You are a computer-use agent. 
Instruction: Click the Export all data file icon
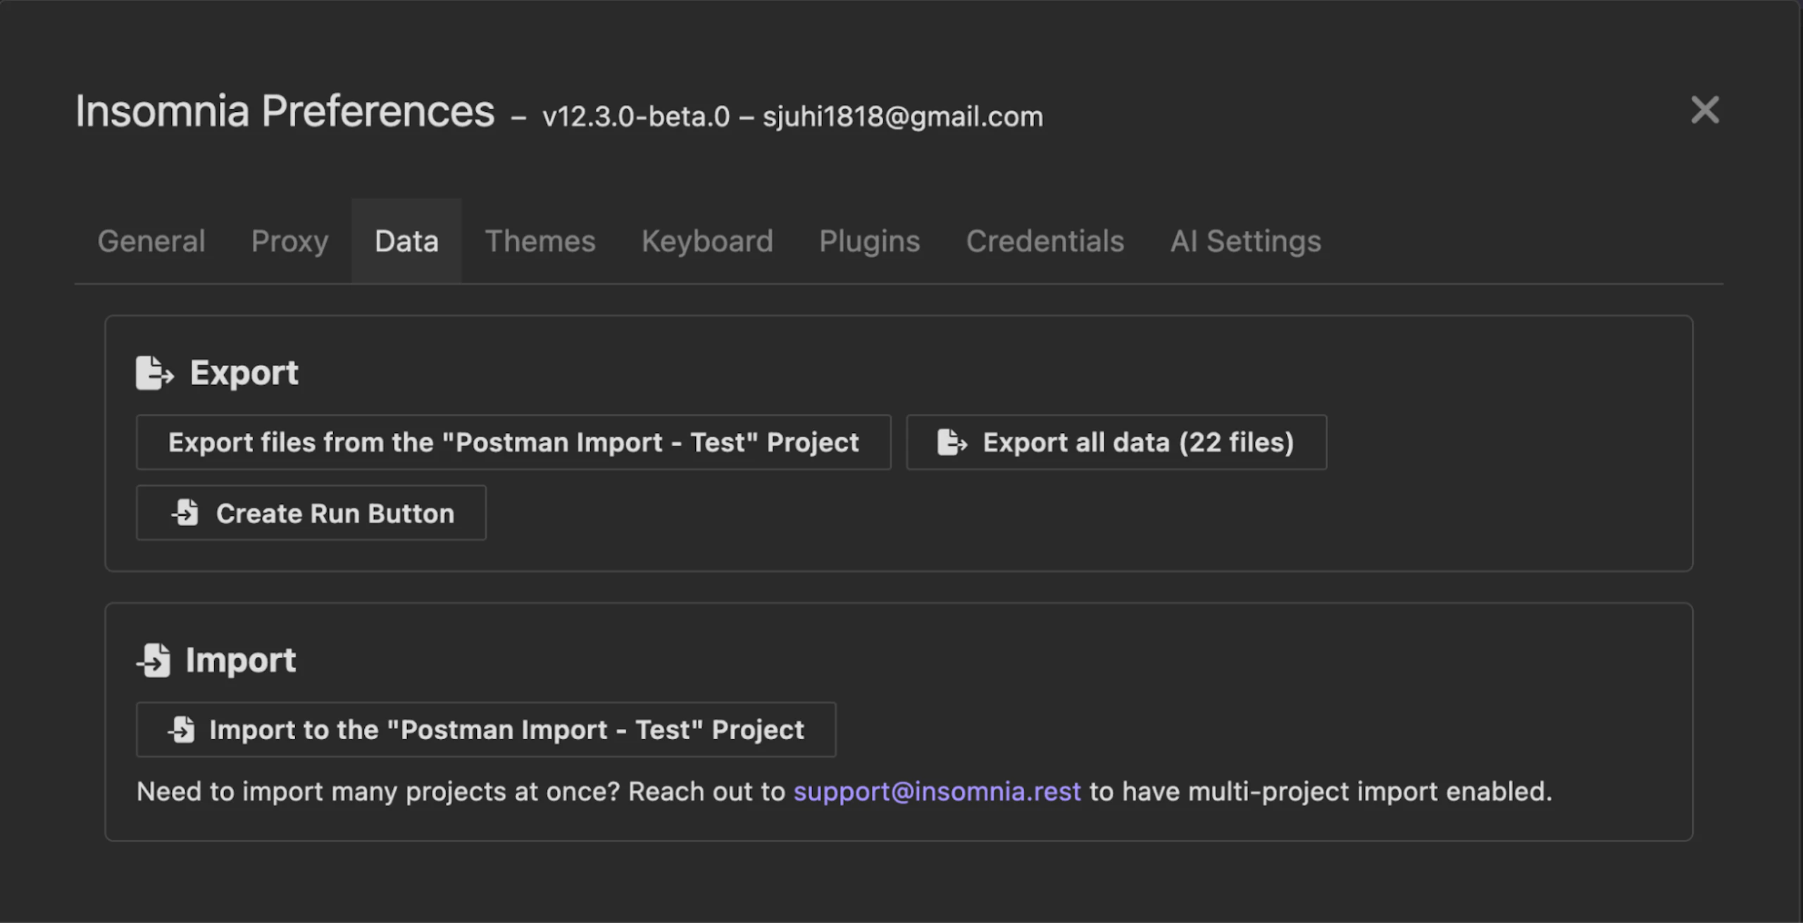pyautogui.click(x=952, y=443)
